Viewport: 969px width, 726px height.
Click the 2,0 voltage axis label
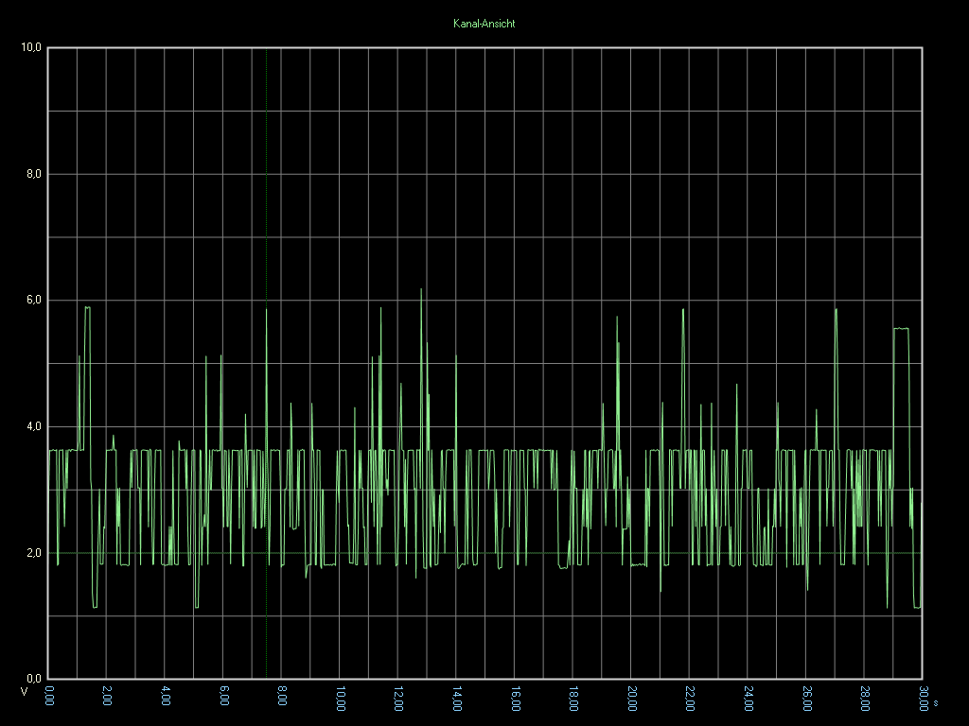[33, 552]
